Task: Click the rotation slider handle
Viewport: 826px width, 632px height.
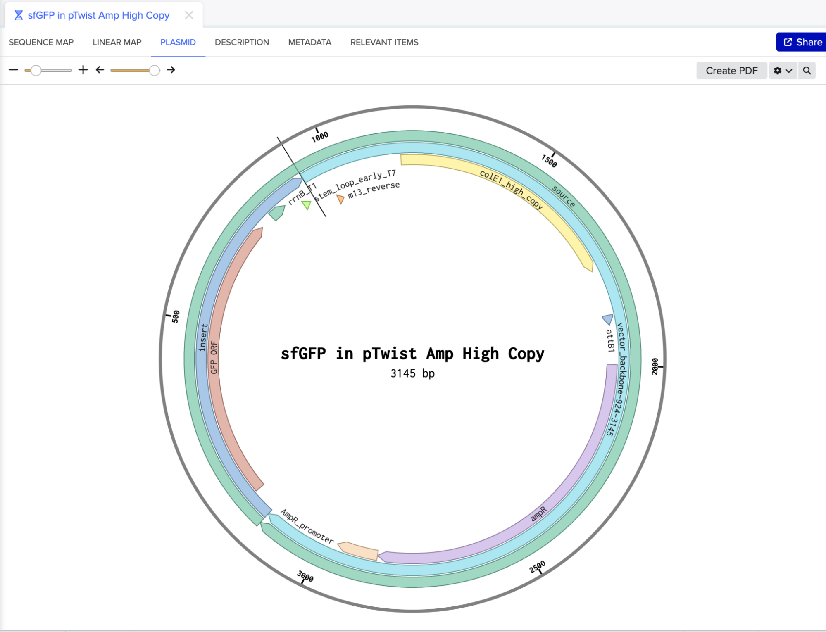Action: point(154,70)
